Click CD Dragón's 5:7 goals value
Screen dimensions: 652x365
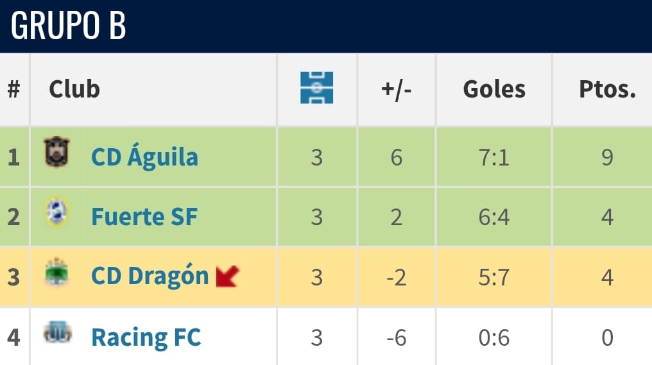coord(494,277)
